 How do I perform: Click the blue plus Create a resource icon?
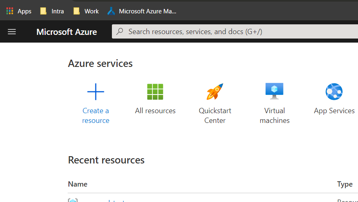click(x=96, y=92)
